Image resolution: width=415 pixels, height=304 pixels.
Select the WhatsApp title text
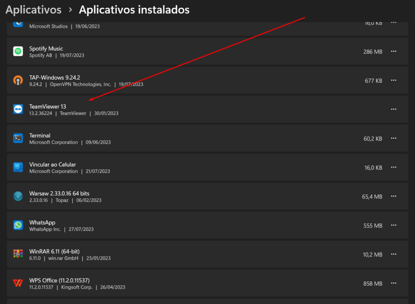coord(42,223)
